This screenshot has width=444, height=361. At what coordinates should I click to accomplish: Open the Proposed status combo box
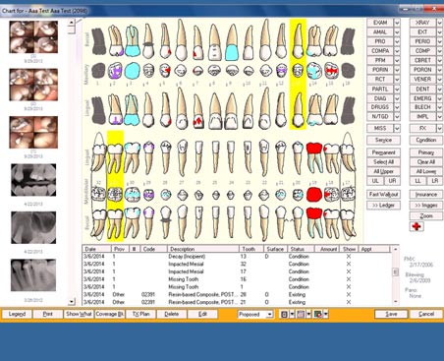point(255,314)
